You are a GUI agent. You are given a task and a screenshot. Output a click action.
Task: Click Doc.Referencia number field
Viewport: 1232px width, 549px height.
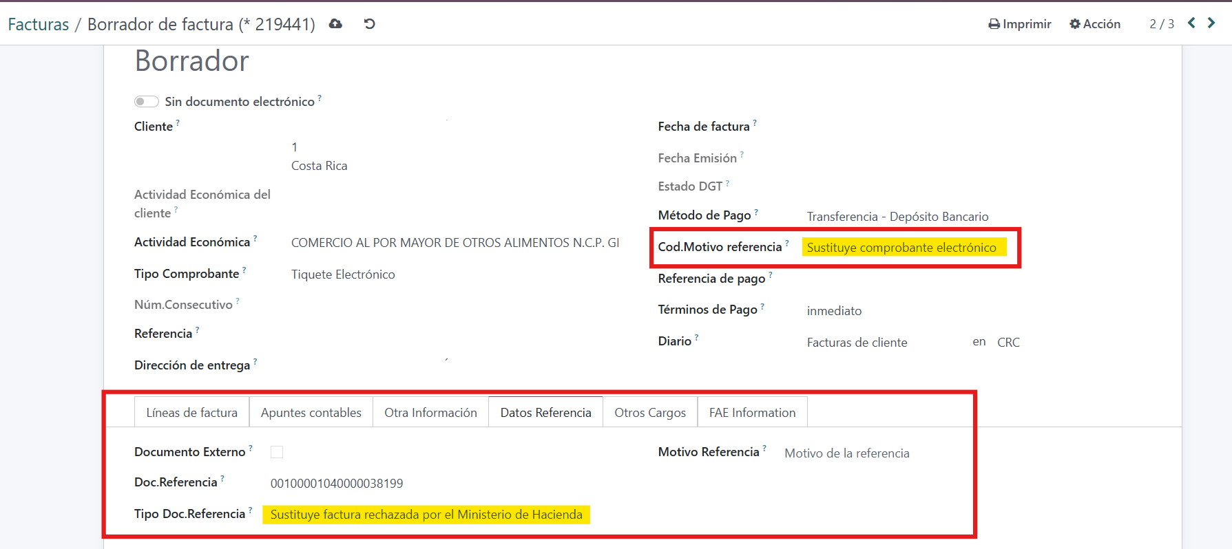tap(337, 484)
